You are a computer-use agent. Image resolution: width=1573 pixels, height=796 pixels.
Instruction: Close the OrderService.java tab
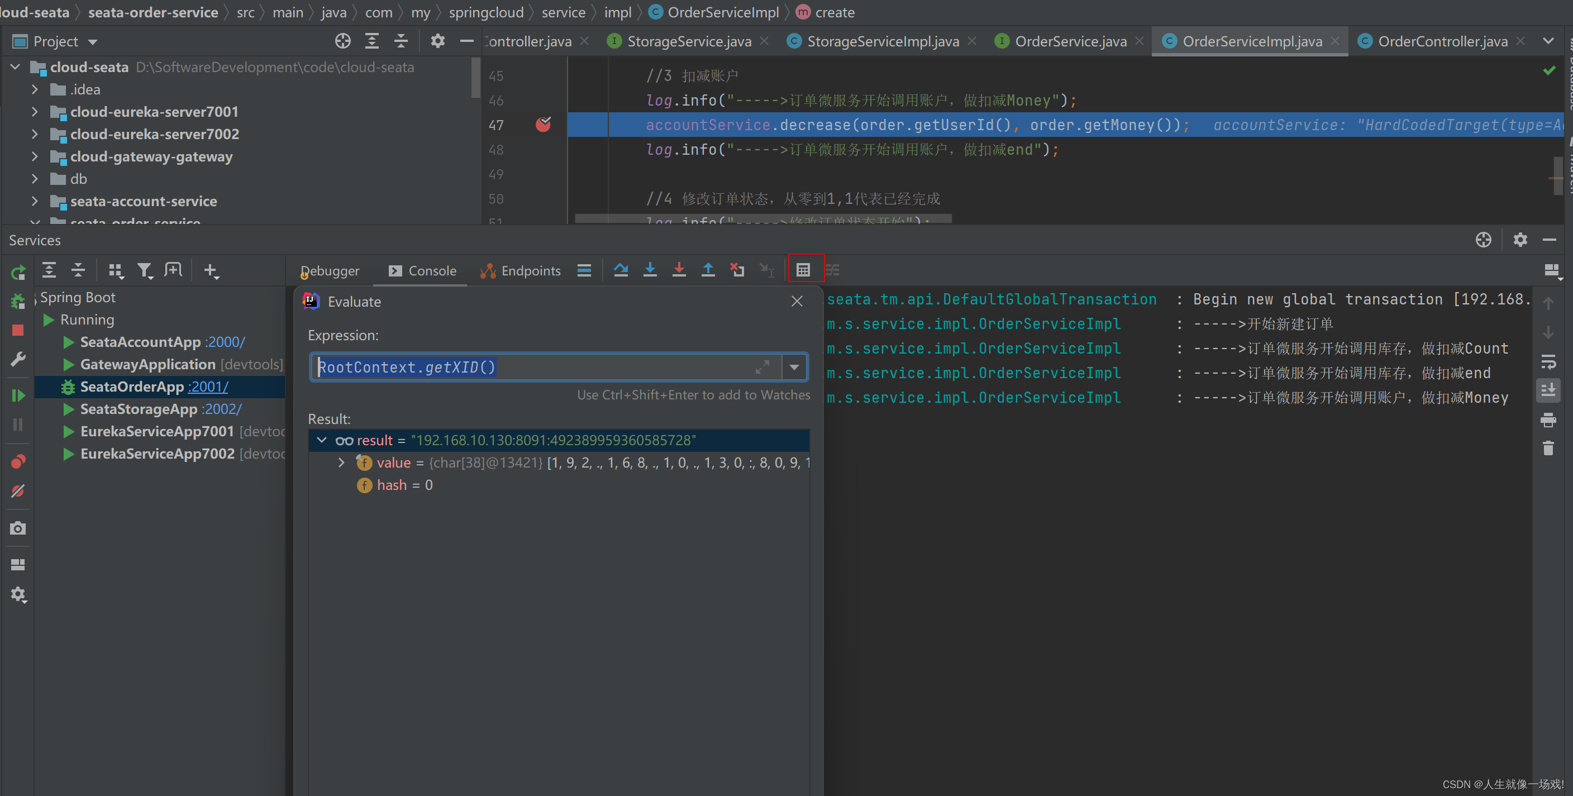(1139, 41)
